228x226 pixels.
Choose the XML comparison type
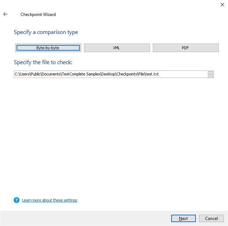pyautogui.click(x=117, y=48)
